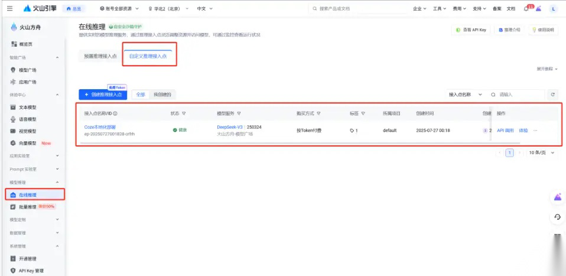Collapse the 体验中心 sidebar section
Screen dimensions: 566x276
tap(57, 95)
